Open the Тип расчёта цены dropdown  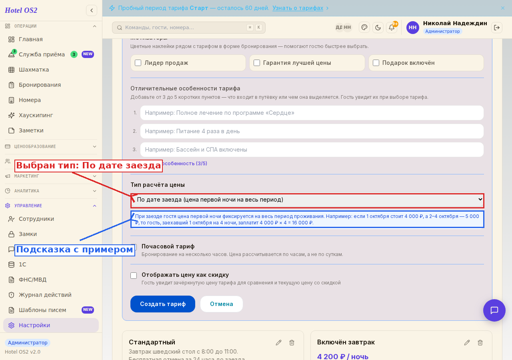307,200
